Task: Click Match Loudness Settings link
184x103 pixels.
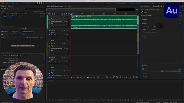Action: point(21,35)
